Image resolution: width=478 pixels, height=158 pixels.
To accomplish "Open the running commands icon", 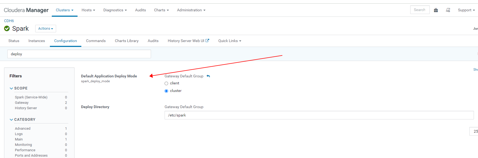I will tap(448, 10).
